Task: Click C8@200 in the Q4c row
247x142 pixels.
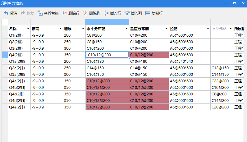Action: pyautogui.click(x=222, y=94)
